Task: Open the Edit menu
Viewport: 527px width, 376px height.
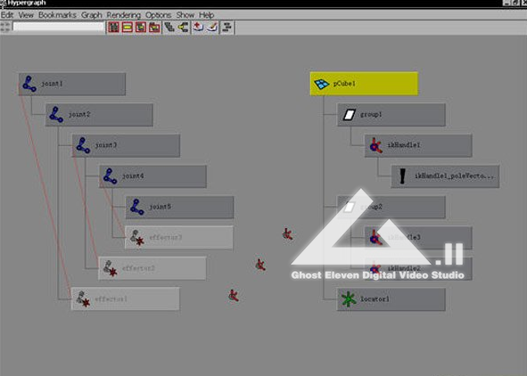Action: (x=7, y=15)
